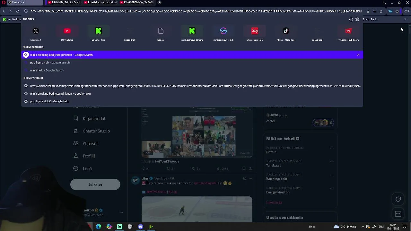Switch to the Etusivu / X tab
The width and height of the screenshot is (411, 231).
coord(25,3)
